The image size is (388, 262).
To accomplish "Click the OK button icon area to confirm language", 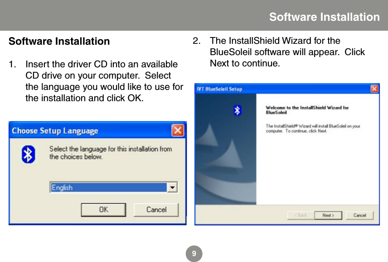I will (103, 209).
